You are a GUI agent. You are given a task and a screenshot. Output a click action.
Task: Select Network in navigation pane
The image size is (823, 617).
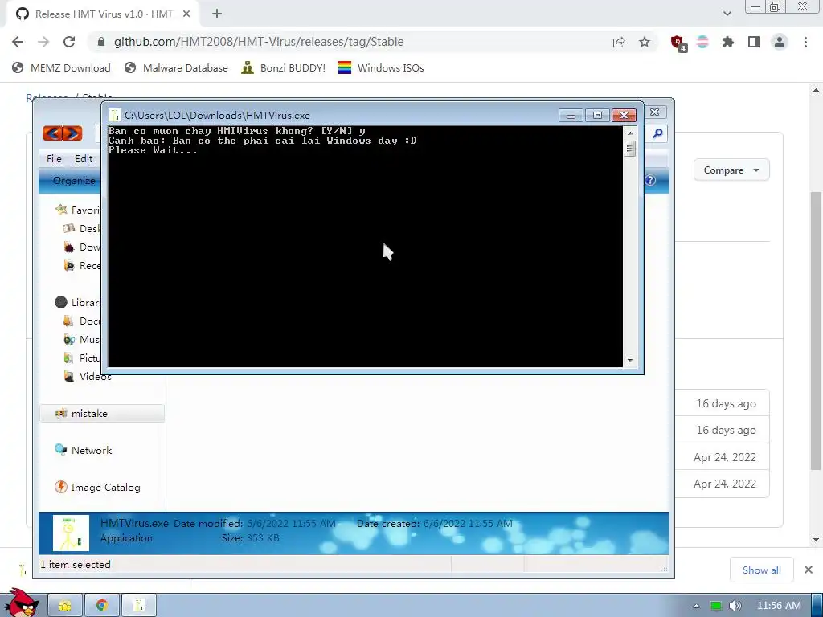coord(84,450)
